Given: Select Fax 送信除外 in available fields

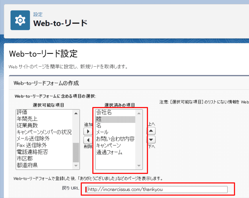Looking at the screenshot, I should pos(44,145).
